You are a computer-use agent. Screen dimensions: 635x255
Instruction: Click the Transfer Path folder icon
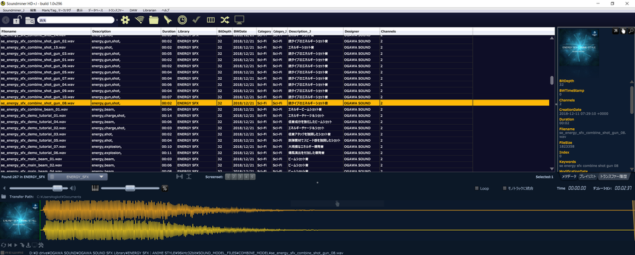click(4, 197)
